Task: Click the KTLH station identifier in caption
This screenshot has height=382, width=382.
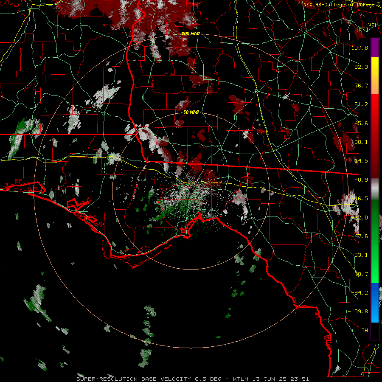Action: [x=241, y=379]
